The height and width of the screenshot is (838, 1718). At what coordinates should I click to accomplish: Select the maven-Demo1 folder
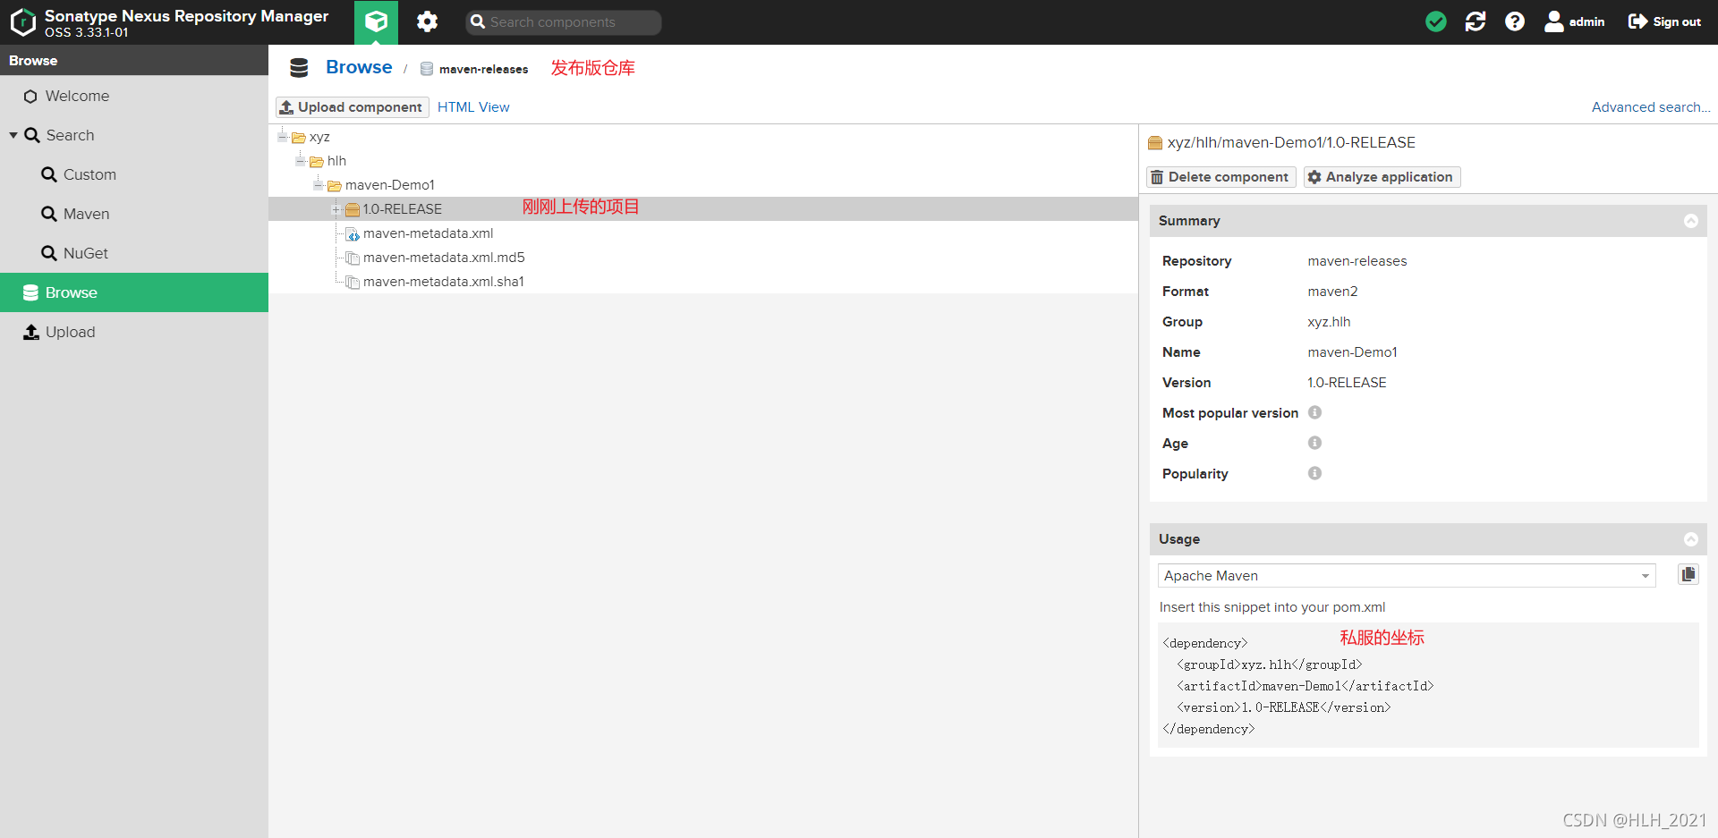pos(390,185)
